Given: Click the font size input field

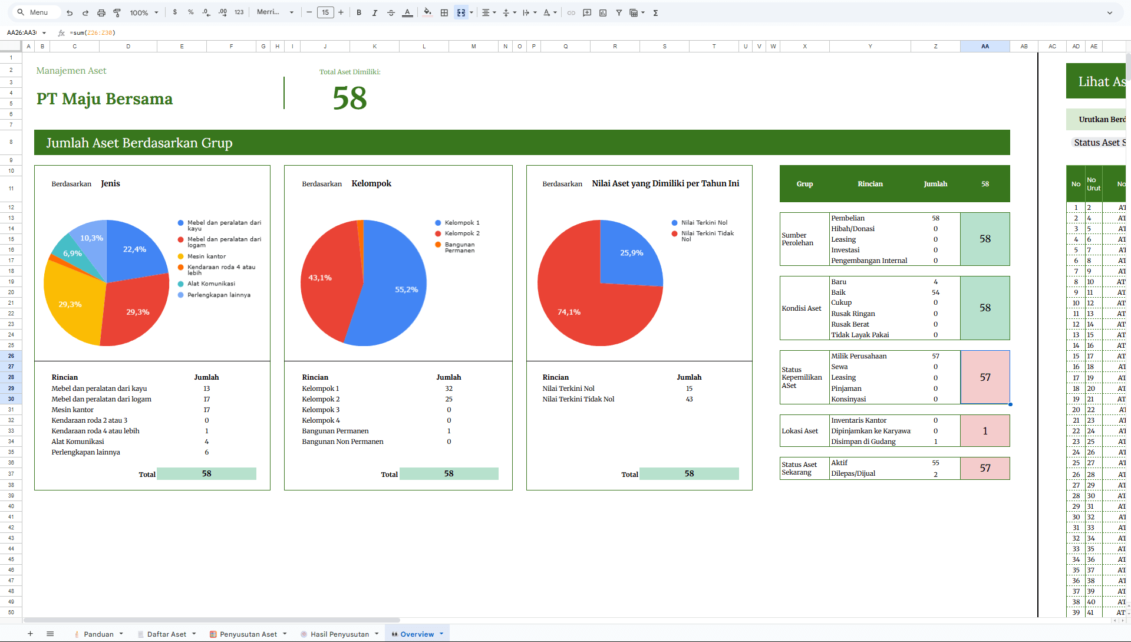Looking at the screenshot, I should (325, 12).
